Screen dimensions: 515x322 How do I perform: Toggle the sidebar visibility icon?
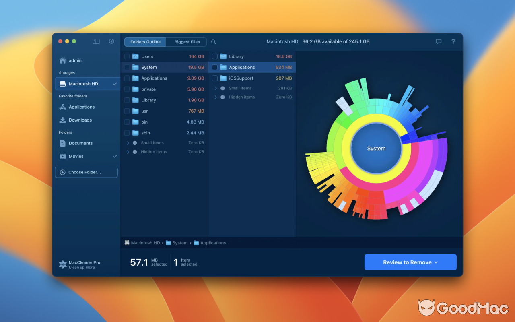[96, 41]
